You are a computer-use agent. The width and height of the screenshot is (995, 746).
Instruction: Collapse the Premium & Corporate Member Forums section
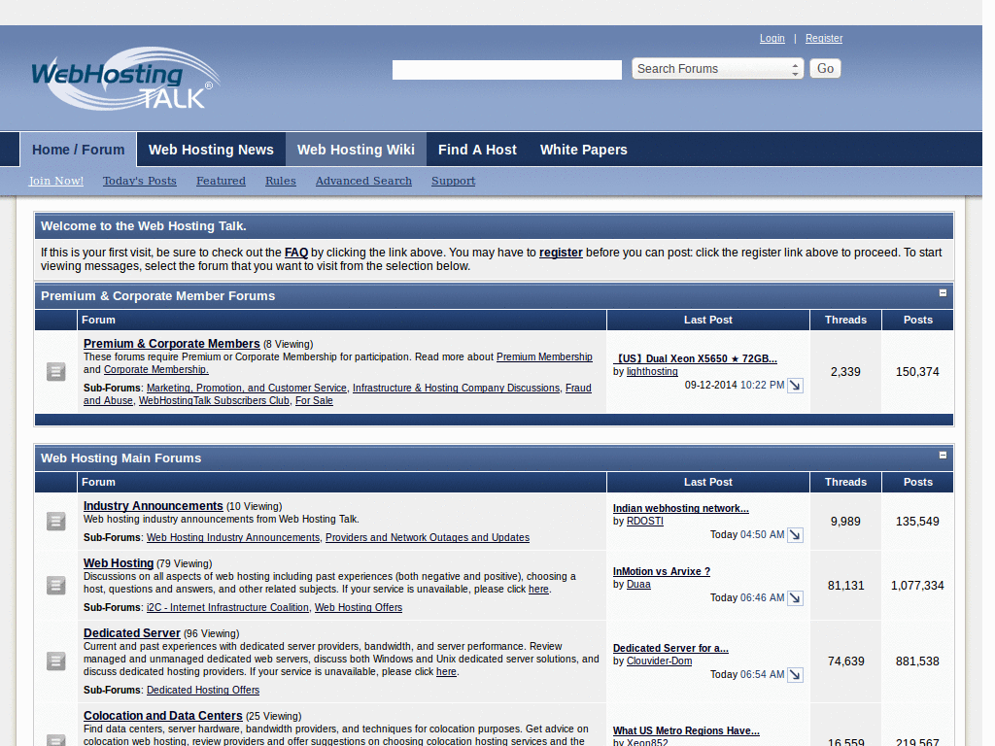pyautogui.click(x=942, y=291)
